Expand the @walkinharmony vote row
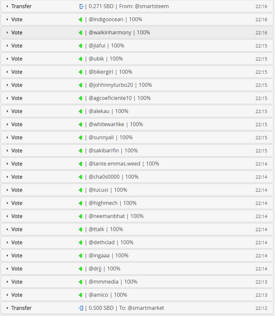275x316 pixels. click(7, 32)
